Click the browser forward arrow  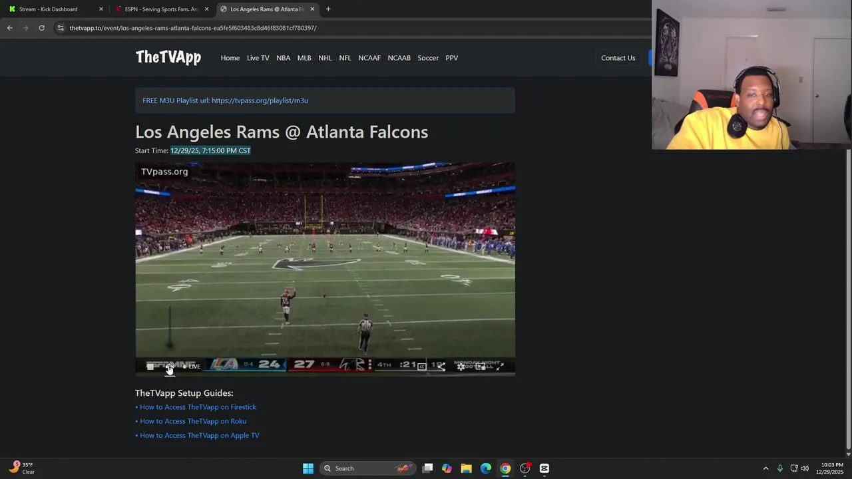click(25, 28)
